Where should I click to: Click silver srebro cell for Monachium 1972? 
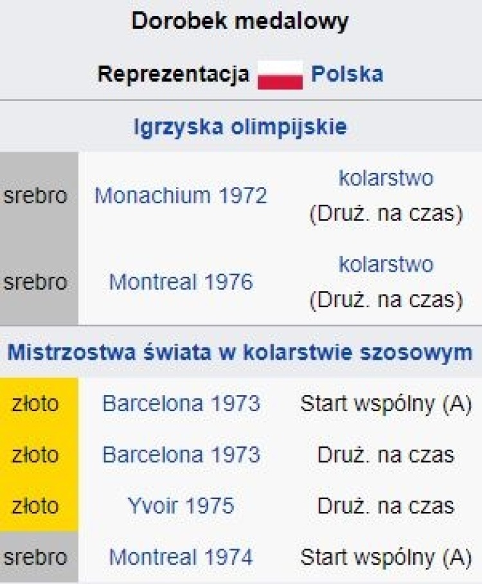[39, 195]
